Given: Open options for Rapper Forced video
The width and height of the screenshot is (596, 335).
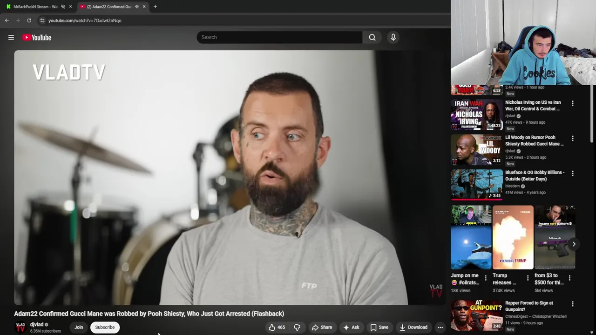Looking at the screenshot, I should pyautogui.click(x=573, y=304).
